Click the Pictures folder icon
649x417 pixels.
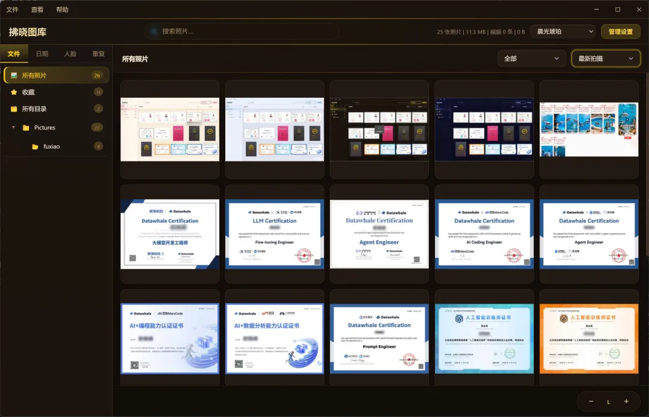coord(26,128)
